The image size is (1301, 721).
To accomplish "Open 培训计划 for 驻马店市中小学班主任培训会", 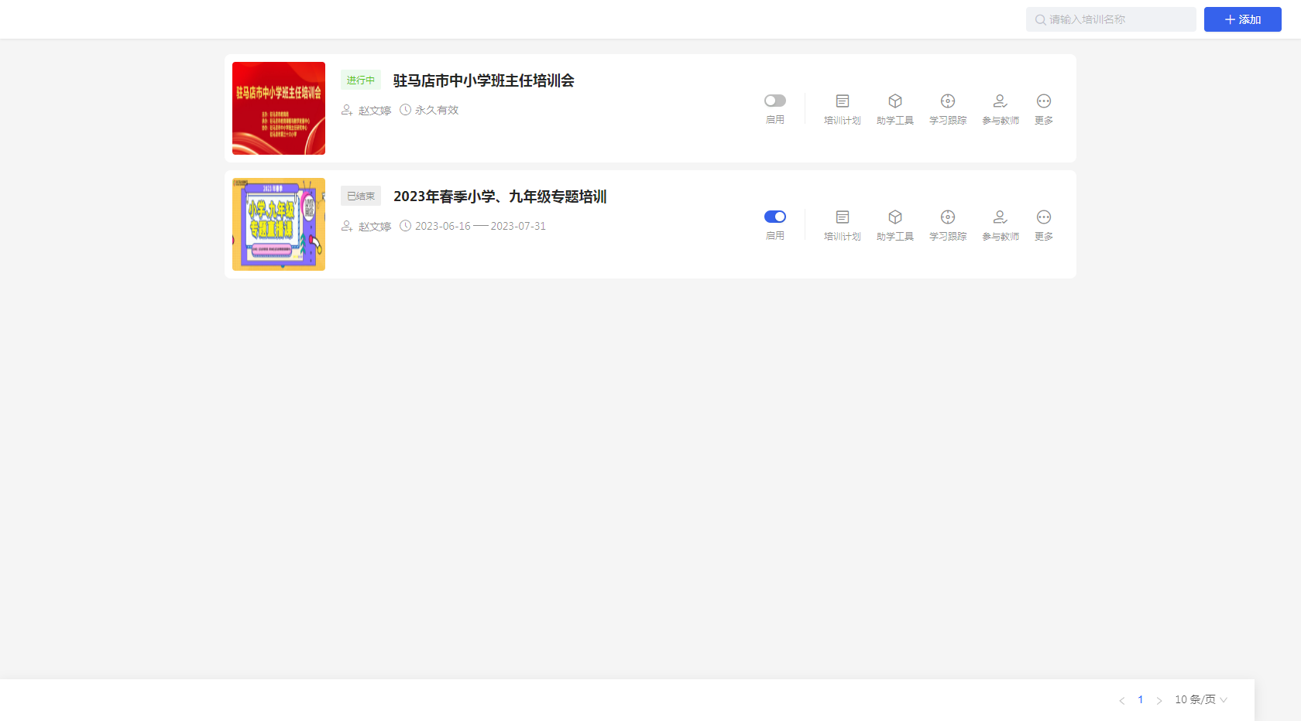I will pos(843,109).
